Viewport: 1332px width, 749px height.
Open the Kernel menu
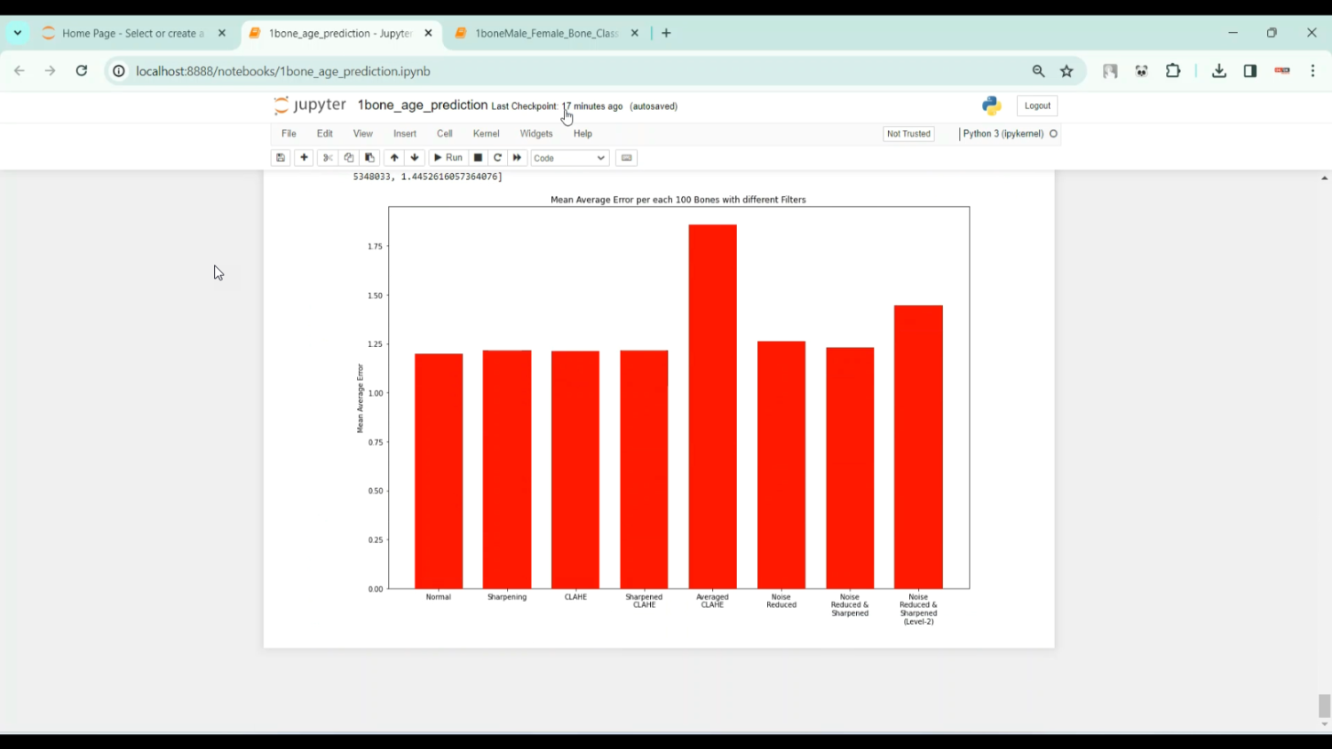tap(486, 134)
